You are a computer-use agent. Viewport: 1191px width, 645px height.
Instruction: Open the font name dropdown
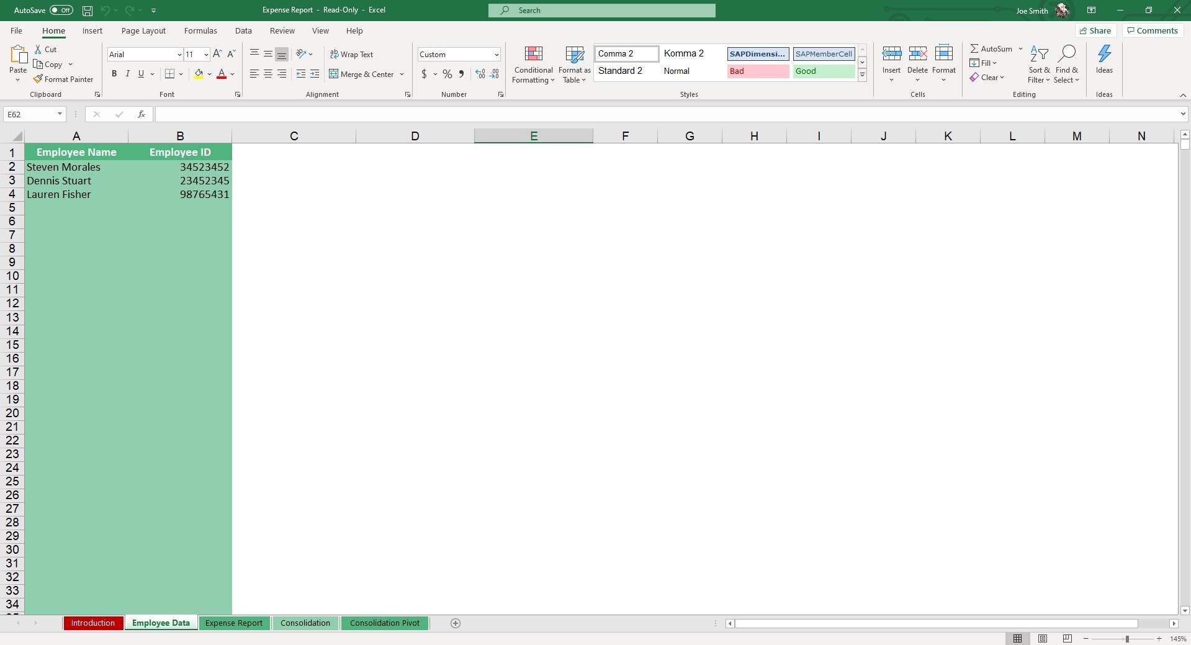pyautogui.click(x=179, y=55)
